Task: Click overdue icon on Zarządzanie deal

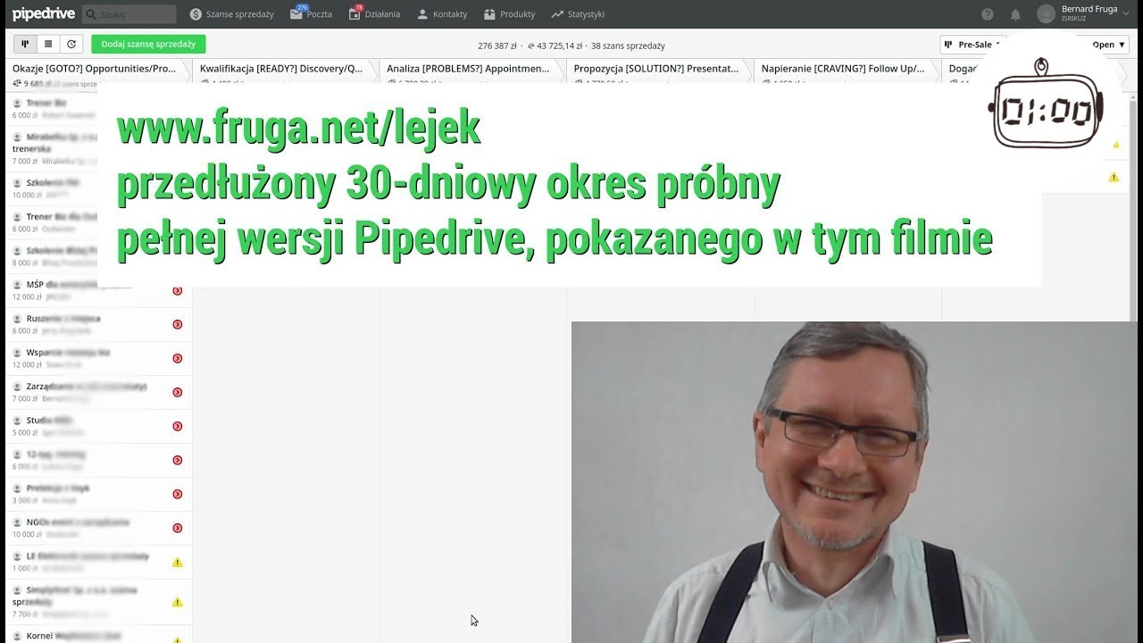Action: (x=177, y=392)
